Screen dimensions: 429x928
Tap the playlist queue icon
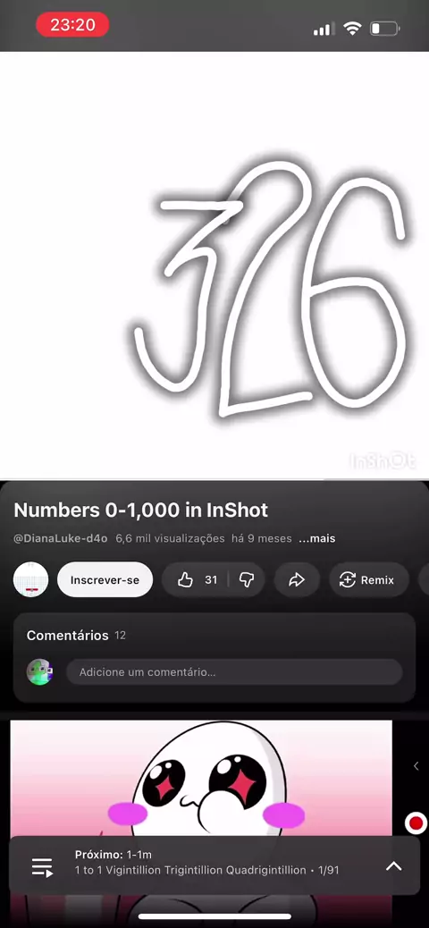pyautogui.click(x=42, y=867)
